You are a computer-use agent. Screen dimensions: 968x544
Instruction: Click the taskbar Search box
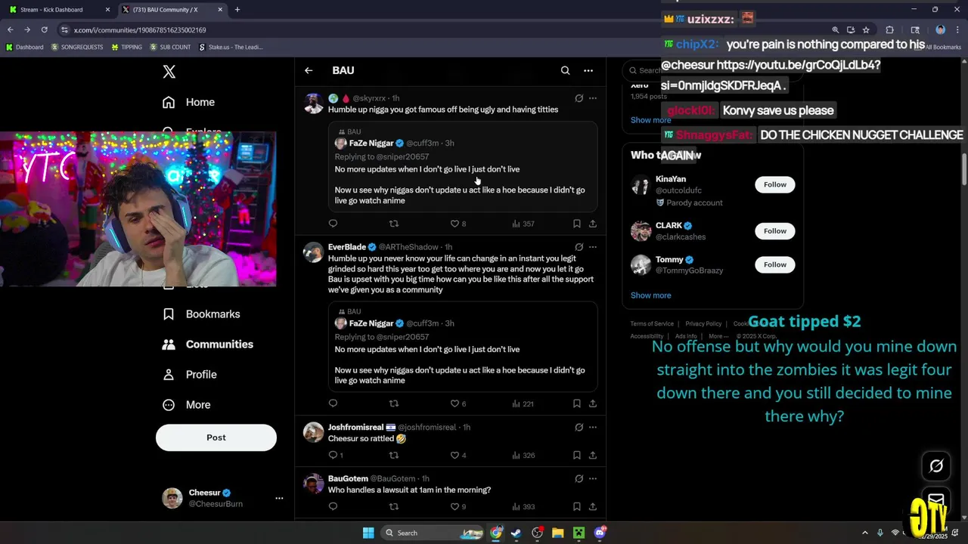(x=432, y=533)
